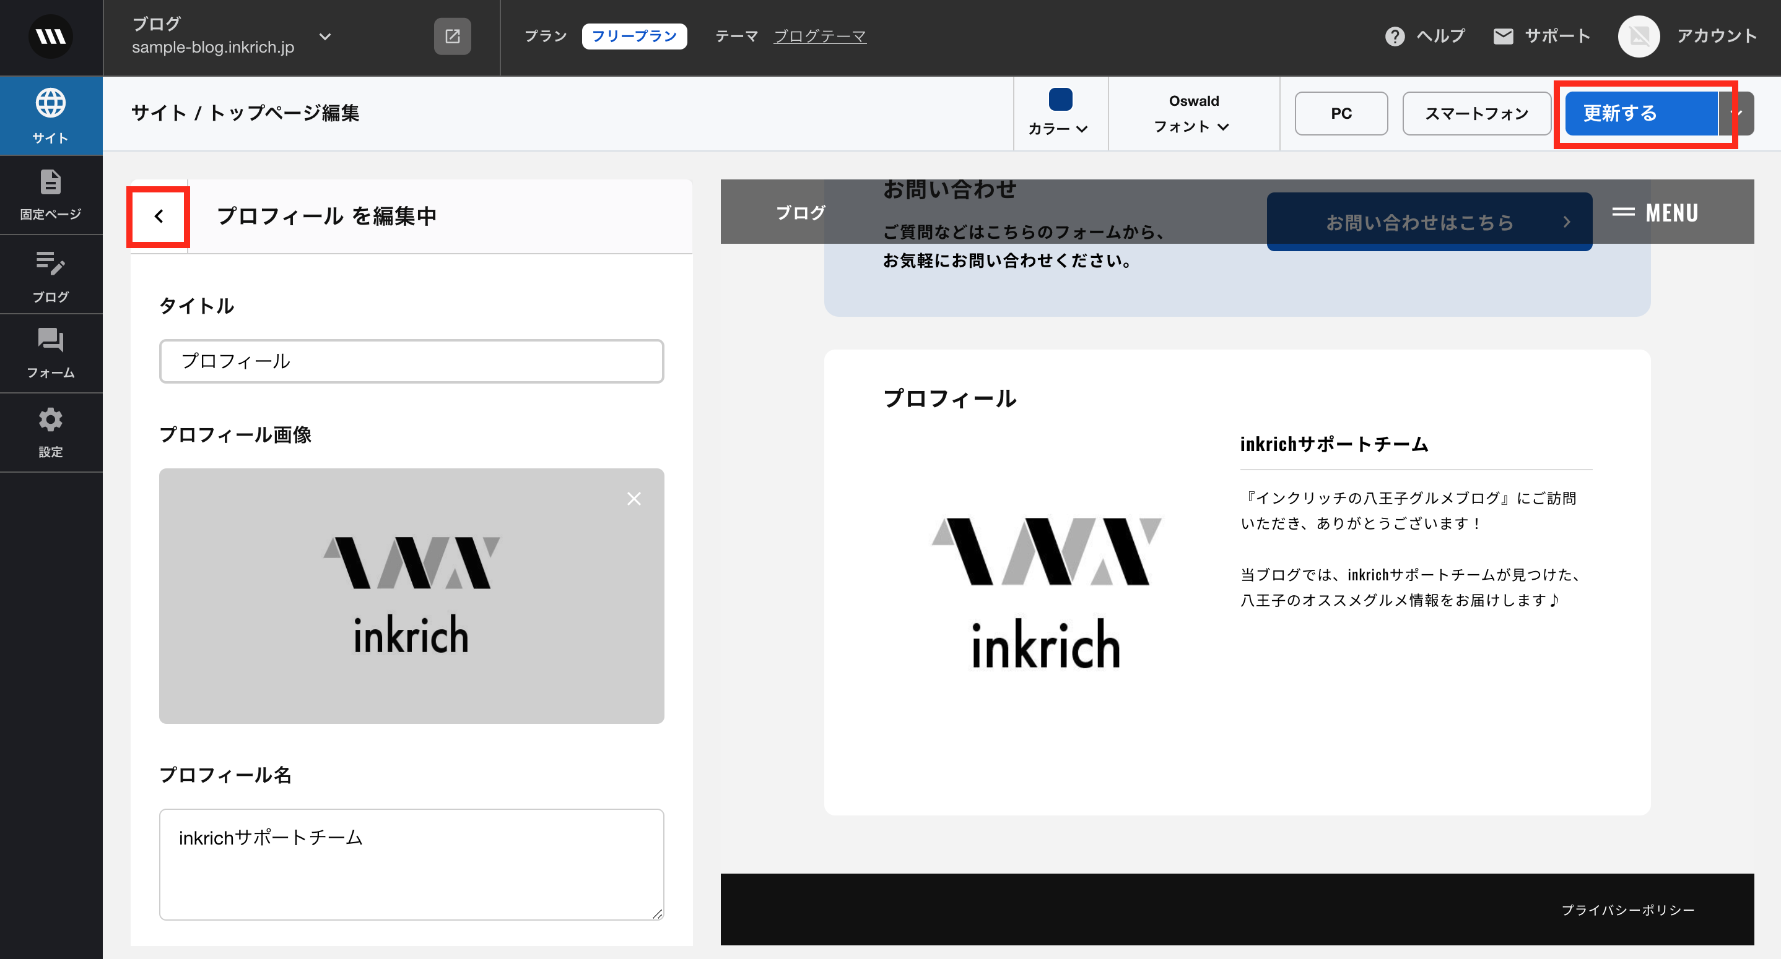This screenshot has height=959, width=1781.
Task: Open 固定ページ in the sidebar
Action: tap(51, 195)
